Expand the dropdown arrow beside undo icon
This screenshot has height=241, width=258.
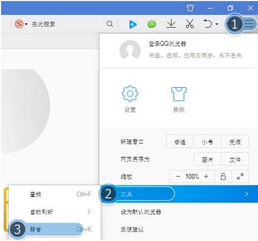coord(217,24)
